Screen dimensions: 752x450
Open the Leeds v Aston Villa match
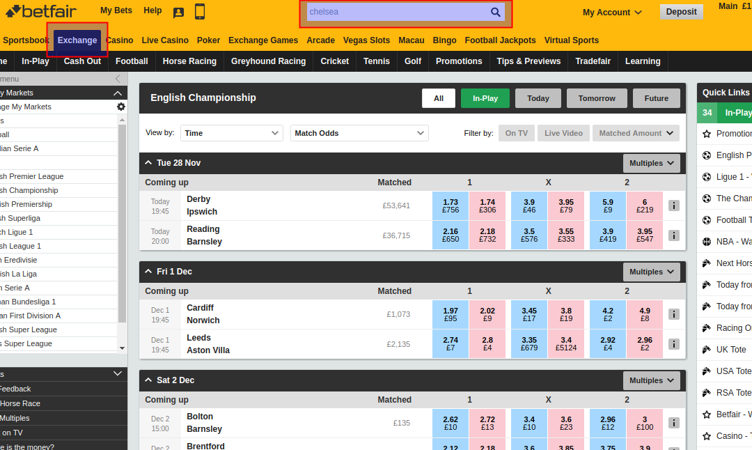tap(208, 344)
